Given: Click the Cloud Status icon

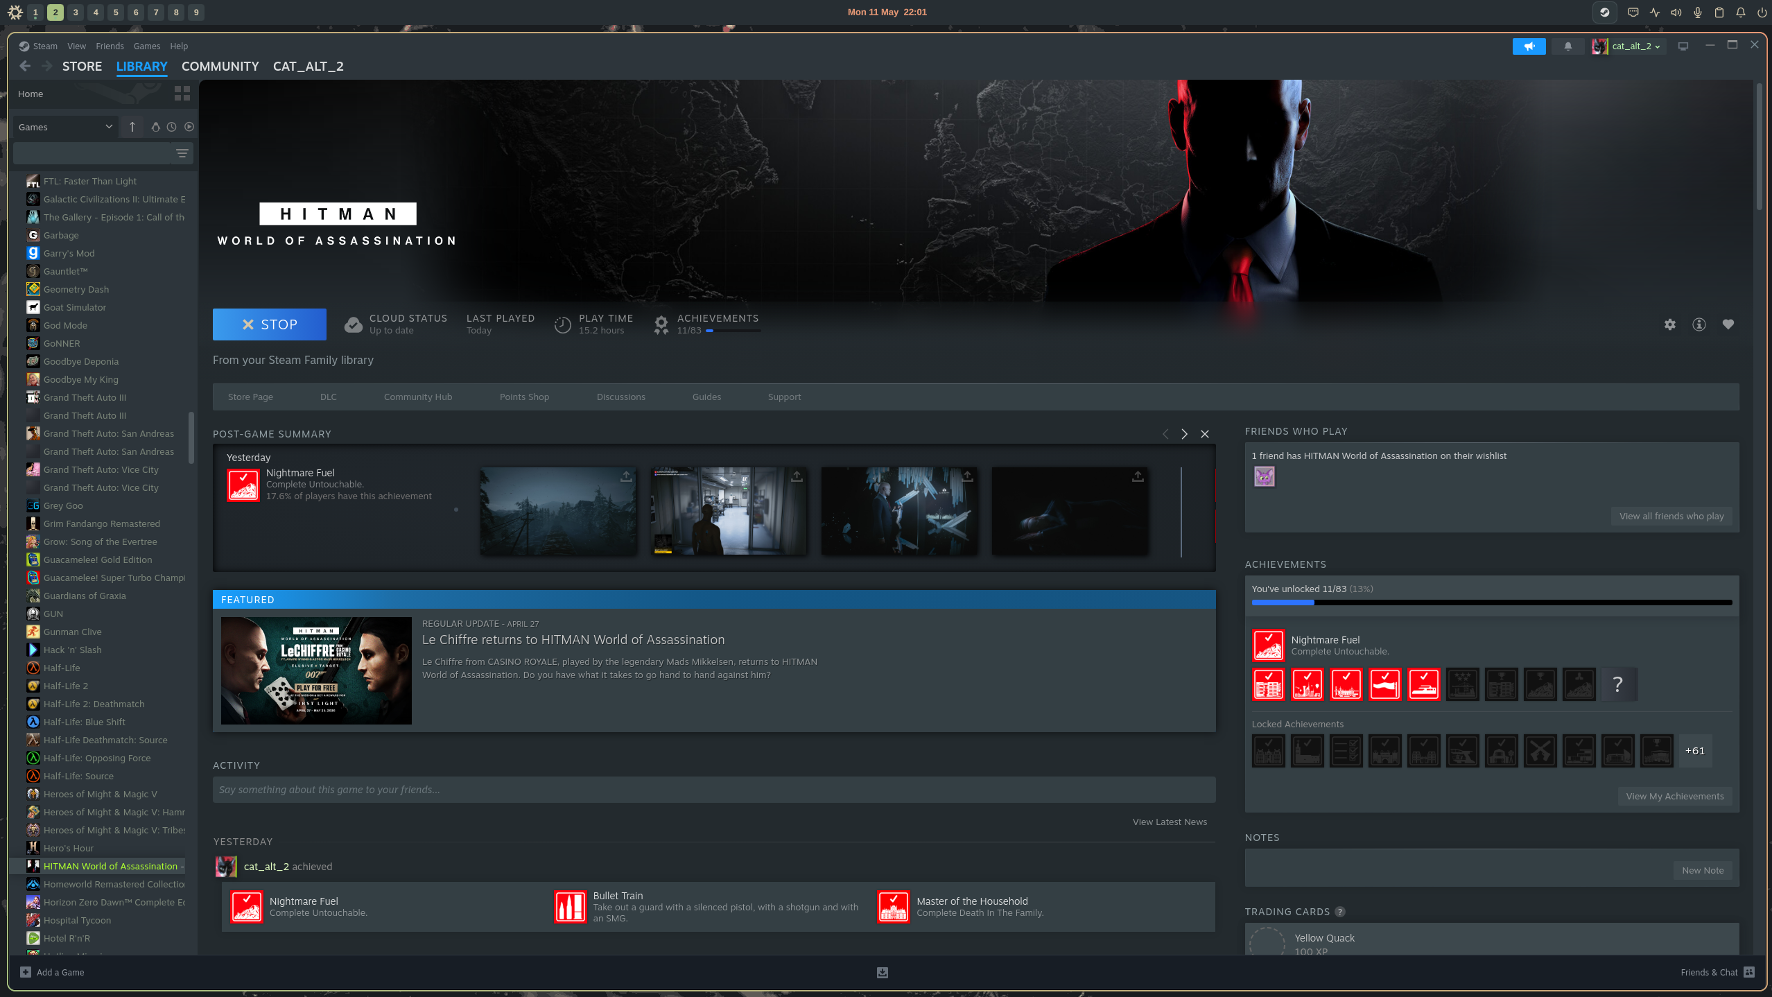Looking at the screenshot, I should point(354,324).
